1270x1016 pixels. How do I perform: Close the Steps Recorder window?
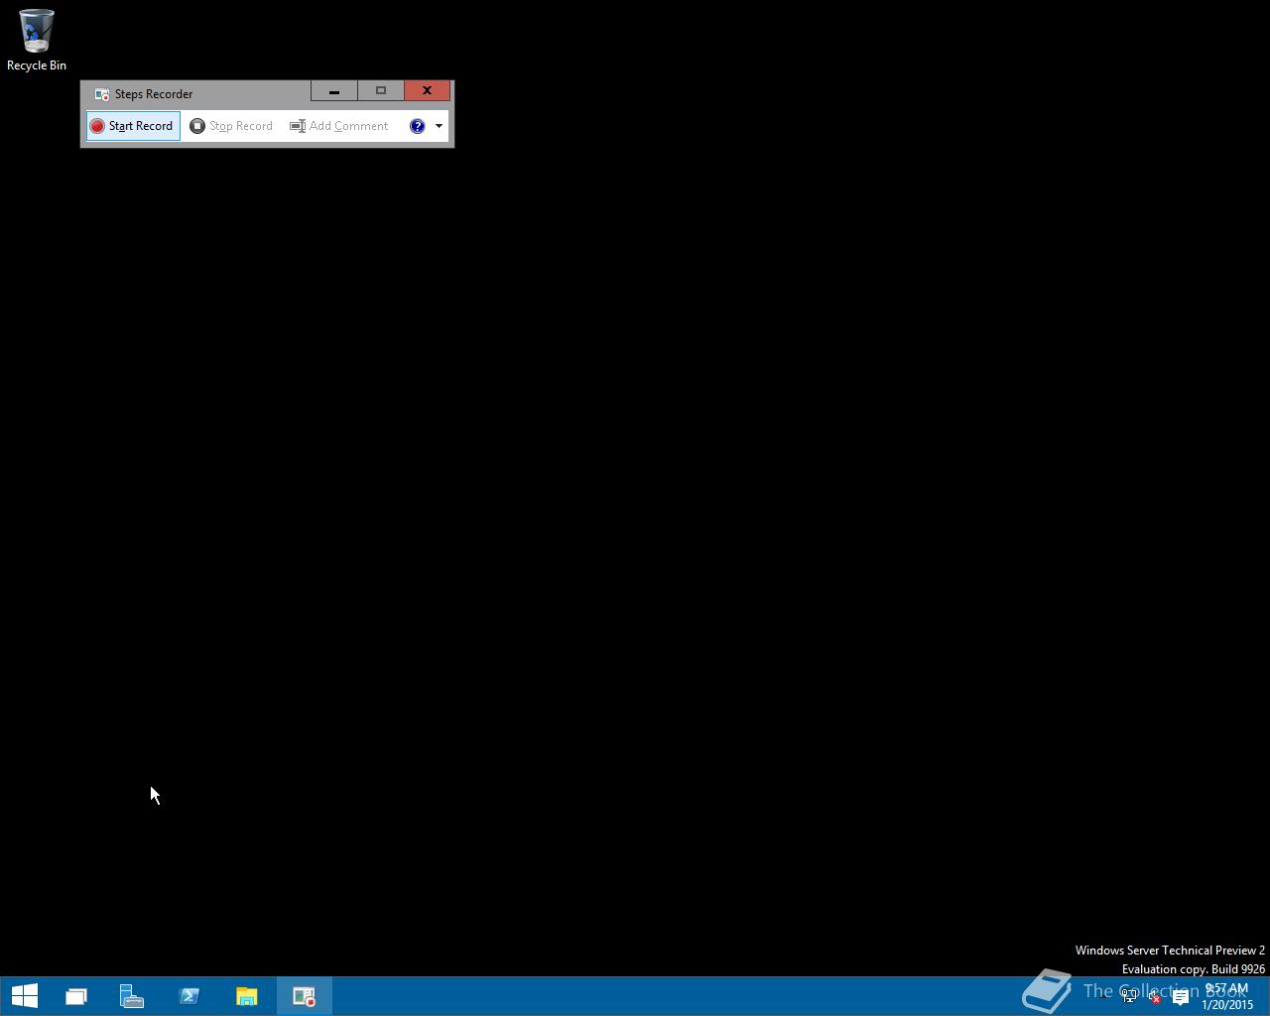click(428, 91)
